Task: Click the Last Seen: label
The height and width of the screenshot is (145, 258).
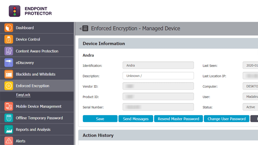Action: tap(210, 66)
